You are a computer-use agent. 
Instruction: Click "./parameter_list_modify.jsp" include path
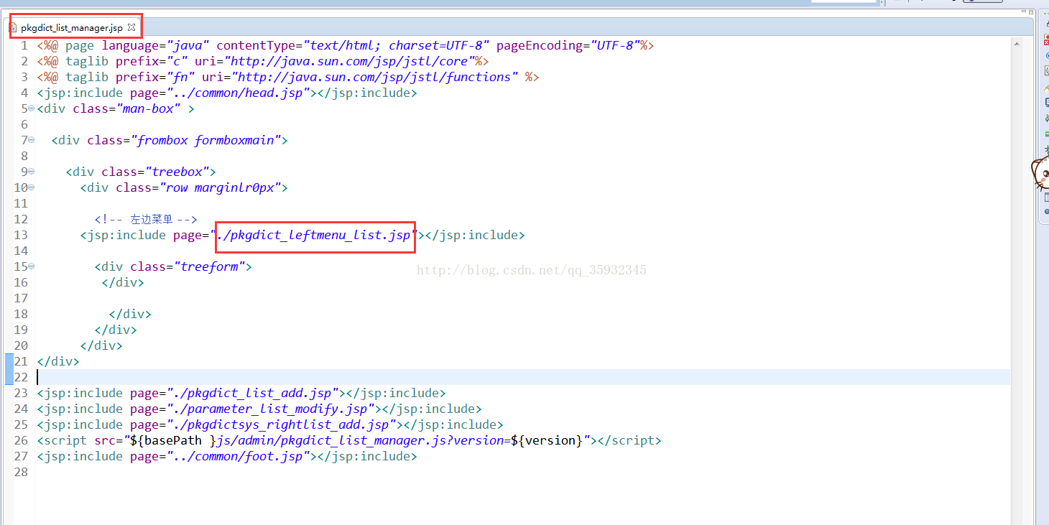coord(271,409)
